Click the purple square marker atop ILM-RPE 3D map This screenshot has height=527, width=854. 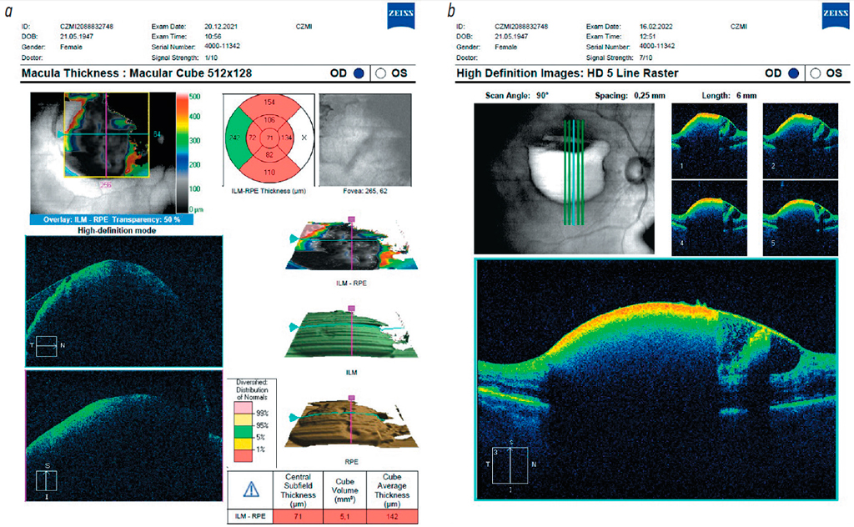coord(352,218)
